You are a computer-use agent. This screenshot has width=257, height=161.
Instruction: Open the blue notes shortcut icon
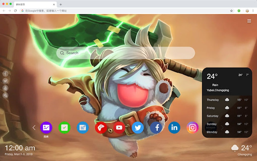[83, 127]
